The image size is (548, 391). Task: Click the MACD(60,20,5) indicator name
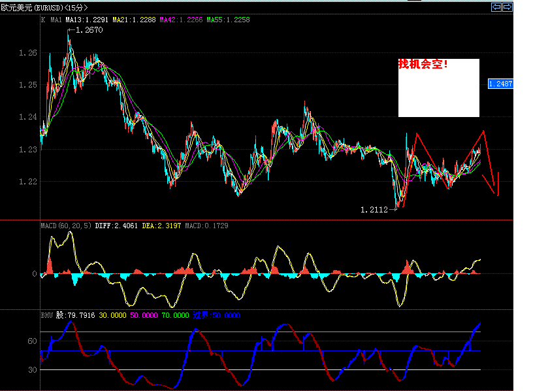tap(67, 226)
